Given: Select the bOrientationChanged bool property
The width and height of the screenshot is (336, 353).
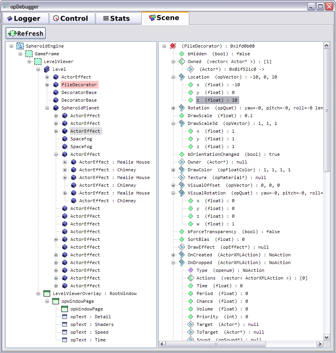Looking at the screenshot, I should [x=233, y=154].
